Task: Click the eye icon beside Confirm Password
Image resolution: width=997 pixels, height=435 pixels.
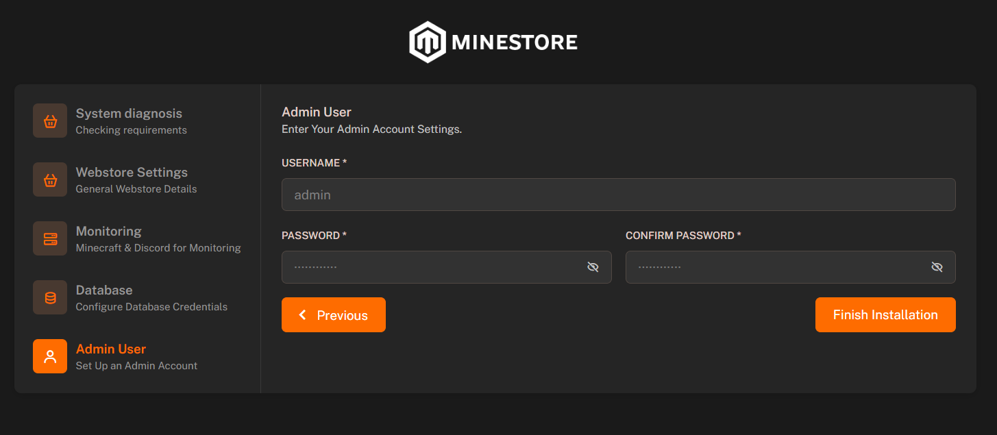Action: tap(937, 266)
